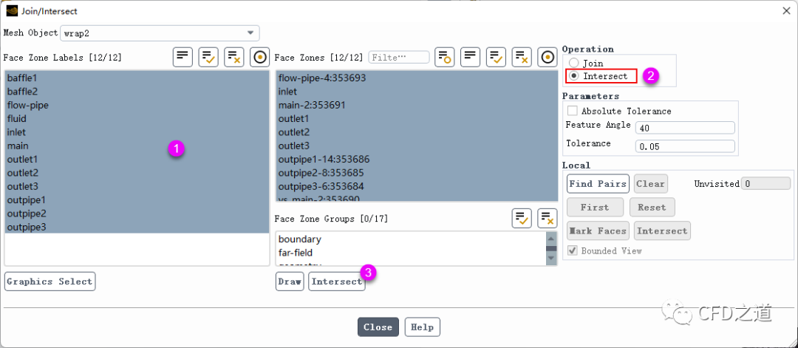The height and width of the screenshot is (348, 798).
Task: Toggle tree view for Face Zones list
Action: tap(470, 57)
